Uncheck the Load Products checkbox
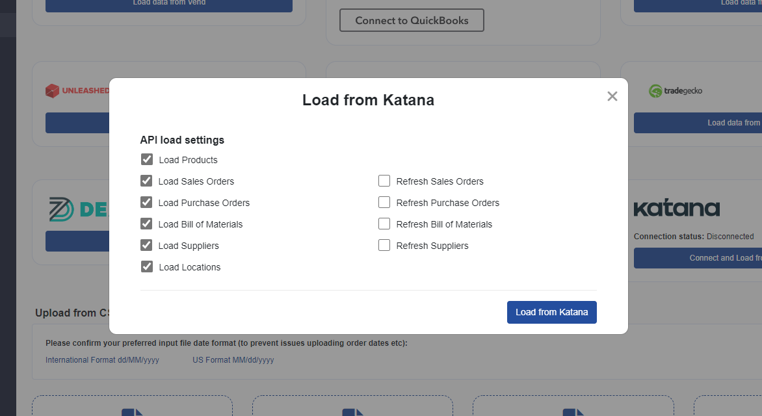Image resolution: width=762 pixels, height=416 pixels. (x=147, y=159)
